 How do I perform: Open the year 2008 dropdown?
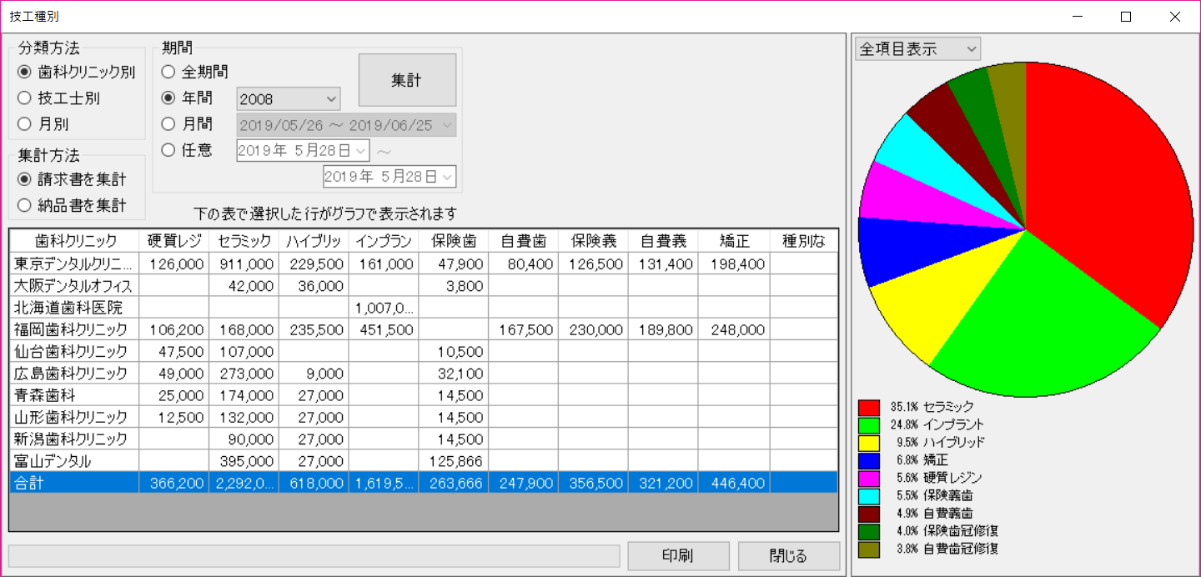[289, 99]
